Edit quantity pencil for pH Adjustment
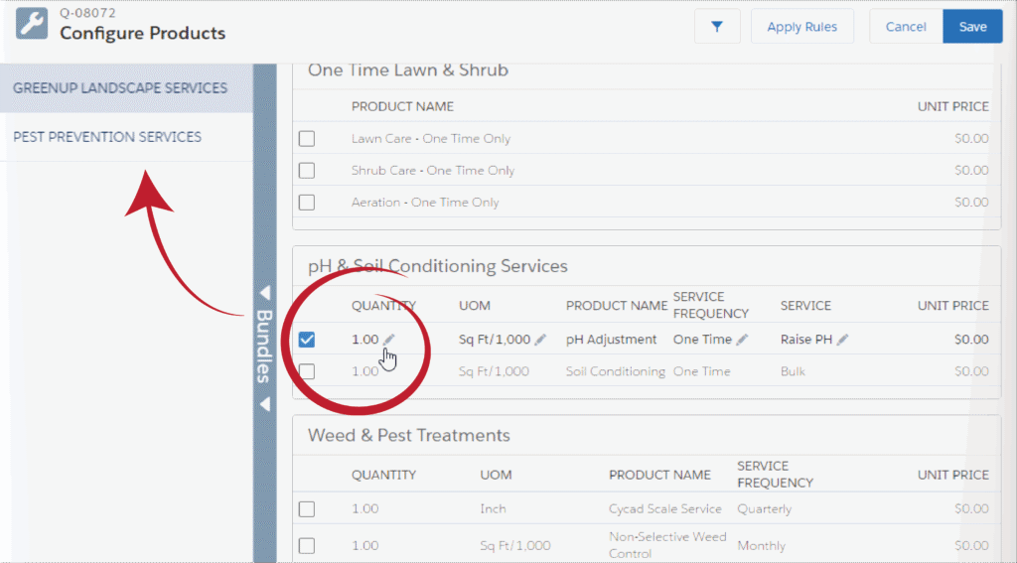This screenshot has height=563, width=1017. (389, 340)
